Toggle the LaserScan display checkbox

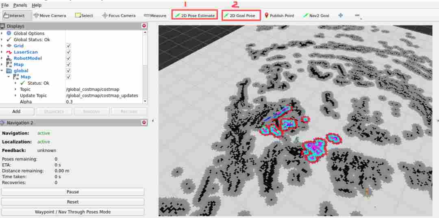pos(69,52)
